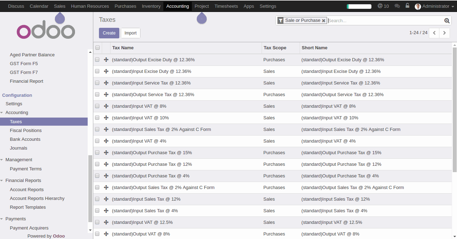Collapse the Management section in sidebar

2,160
